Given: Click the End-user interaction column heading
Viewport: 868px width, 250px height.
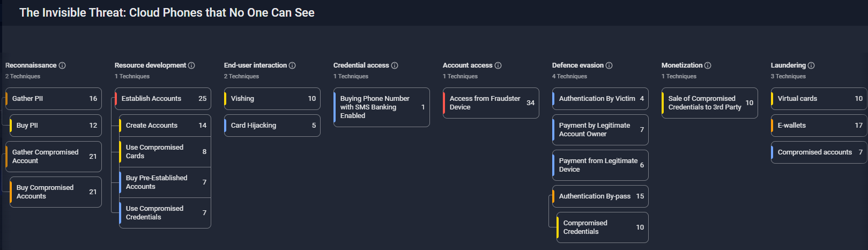Looking at the screenshot, I should (255, 65).
